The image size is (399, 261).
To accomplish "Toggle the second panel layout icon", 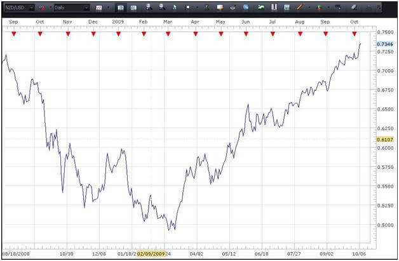I will click(x=133, y=8).
